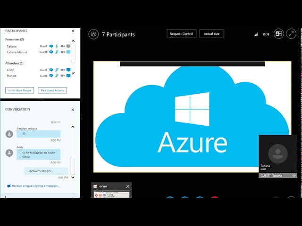
Task: Click Request Control
Action: [x=181, y=34]
